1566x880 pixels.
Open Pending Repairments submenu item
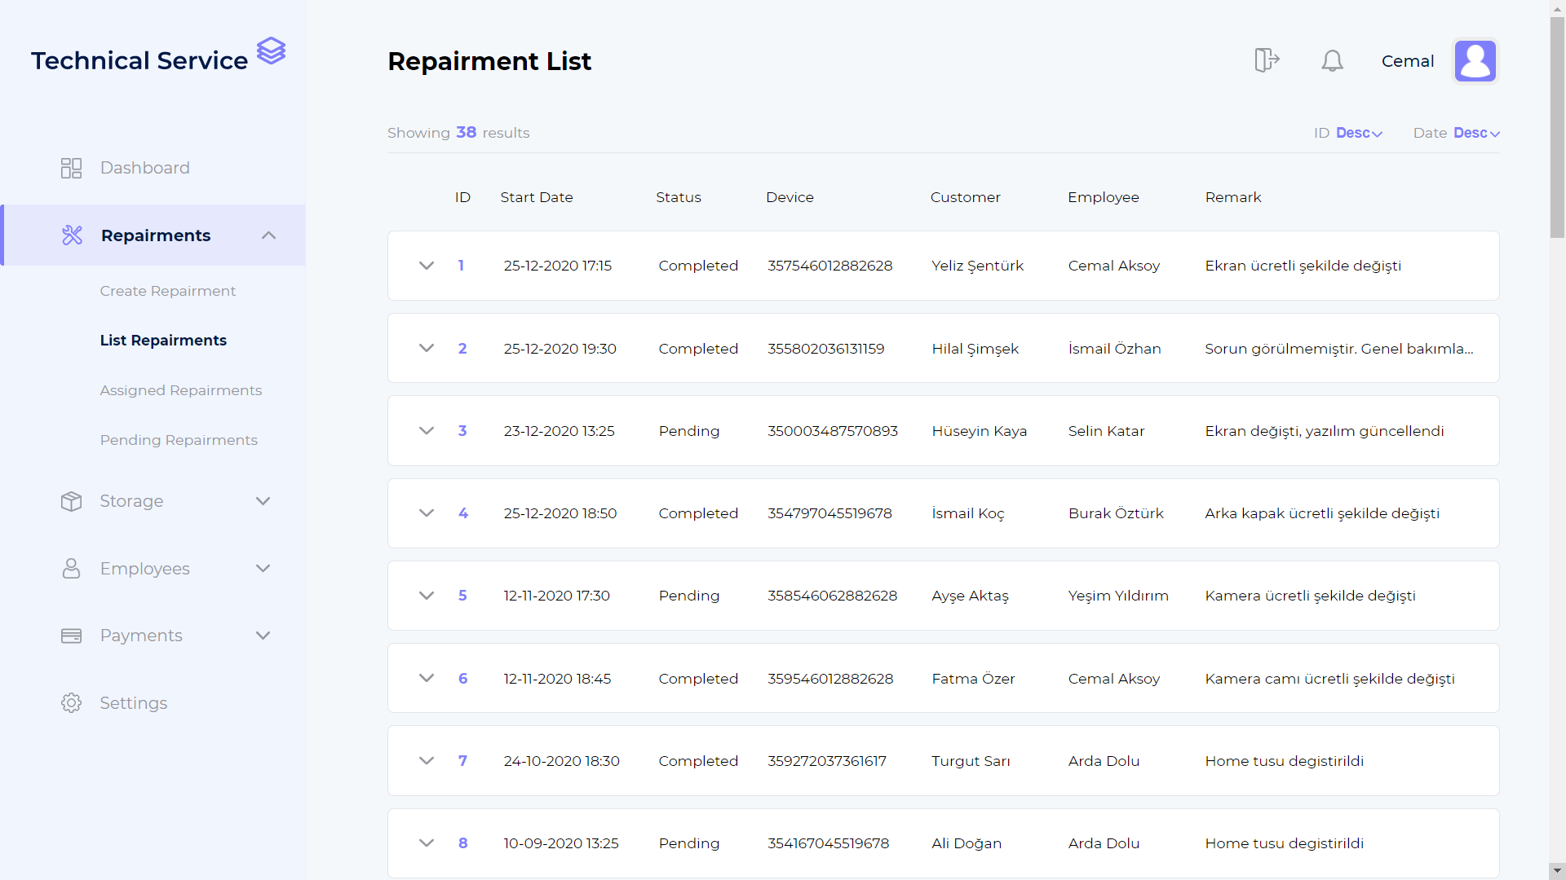tap(179, 440)
